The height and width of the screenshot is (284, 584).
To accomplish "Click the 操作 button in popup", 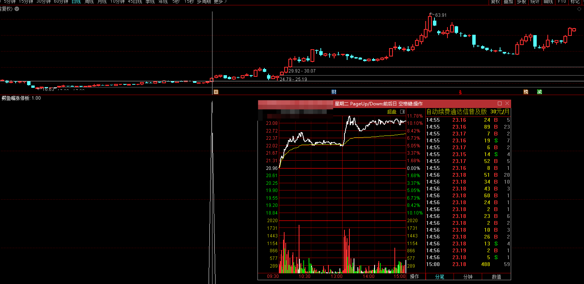I will (415, 277).
